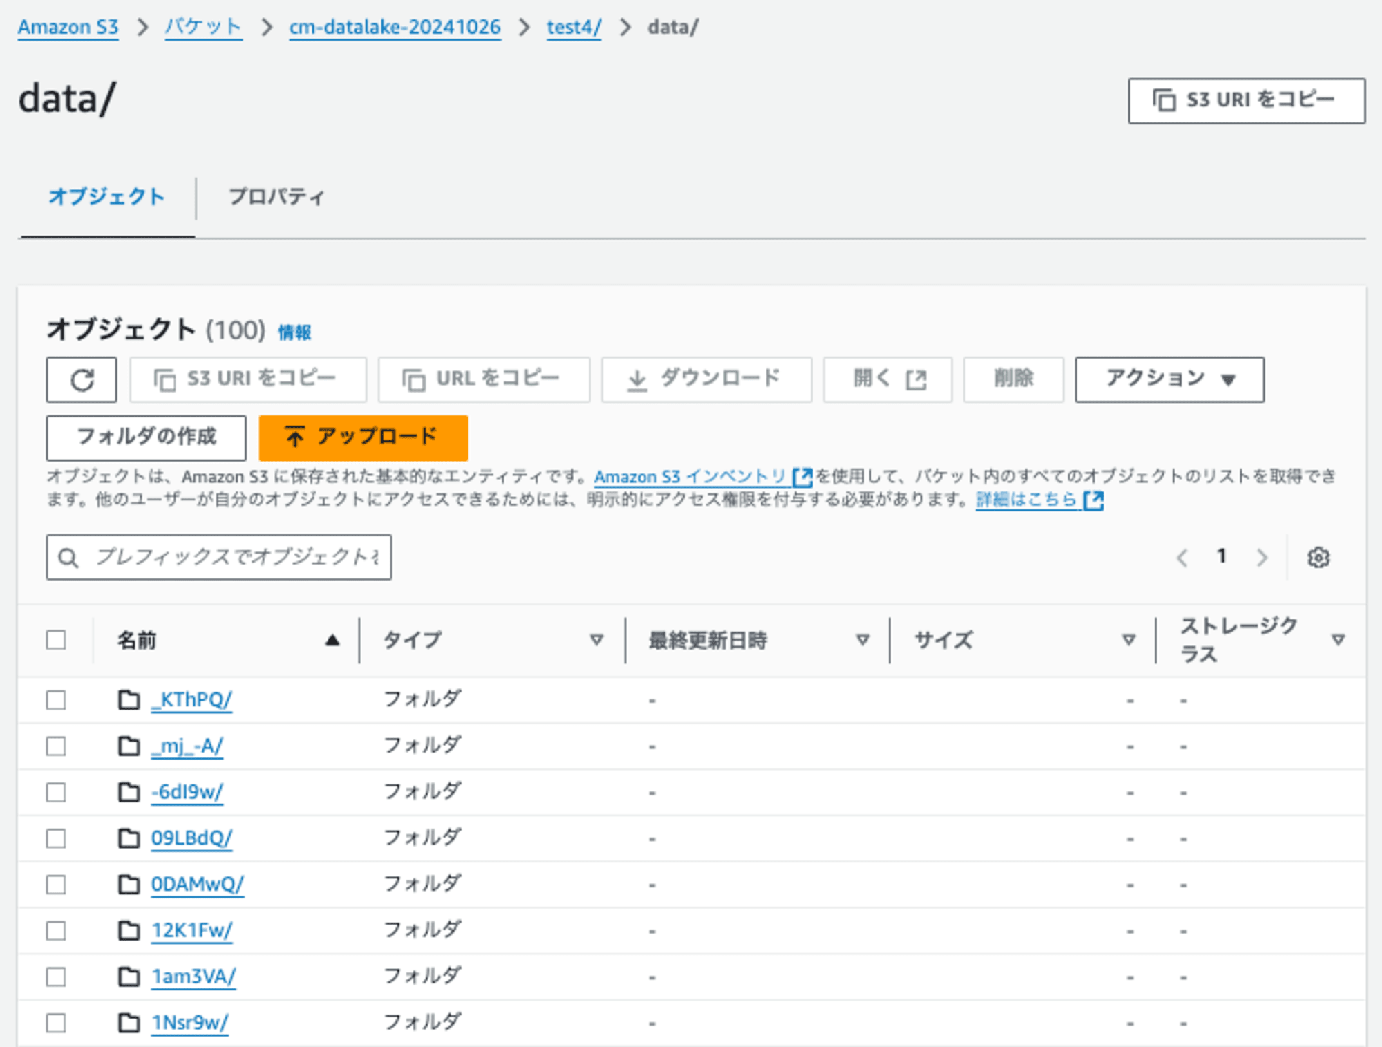Select checkbox for 12K1Fw/ folder

pyautogui.click(x=56, y=931)
